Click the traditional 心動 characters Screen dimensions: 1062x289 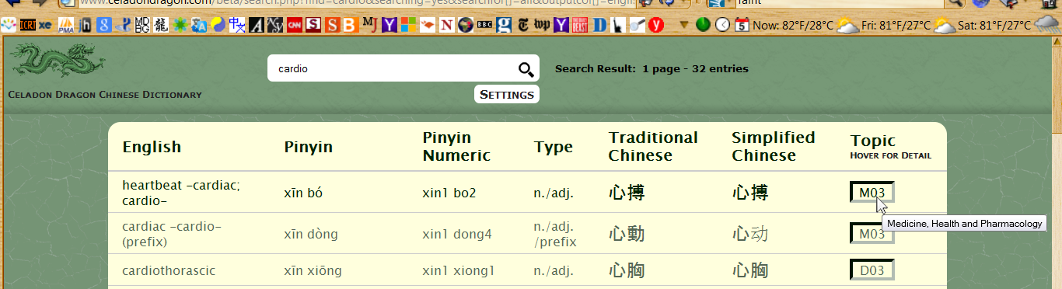click(x=627, y=234)
